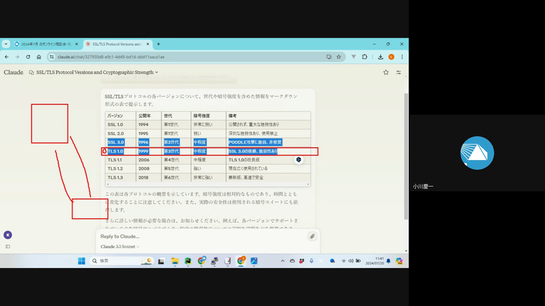The height and width of the screenshot is (306, 545).
Task: Star this chat conversation
Action: point(386,73)
